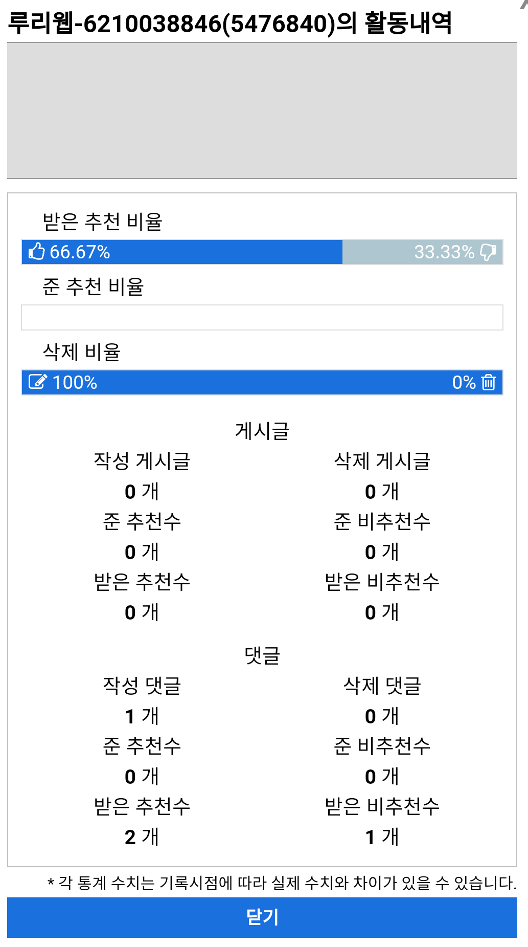Click the thumbs-up icon beside 66.67%

coord(37,252)
